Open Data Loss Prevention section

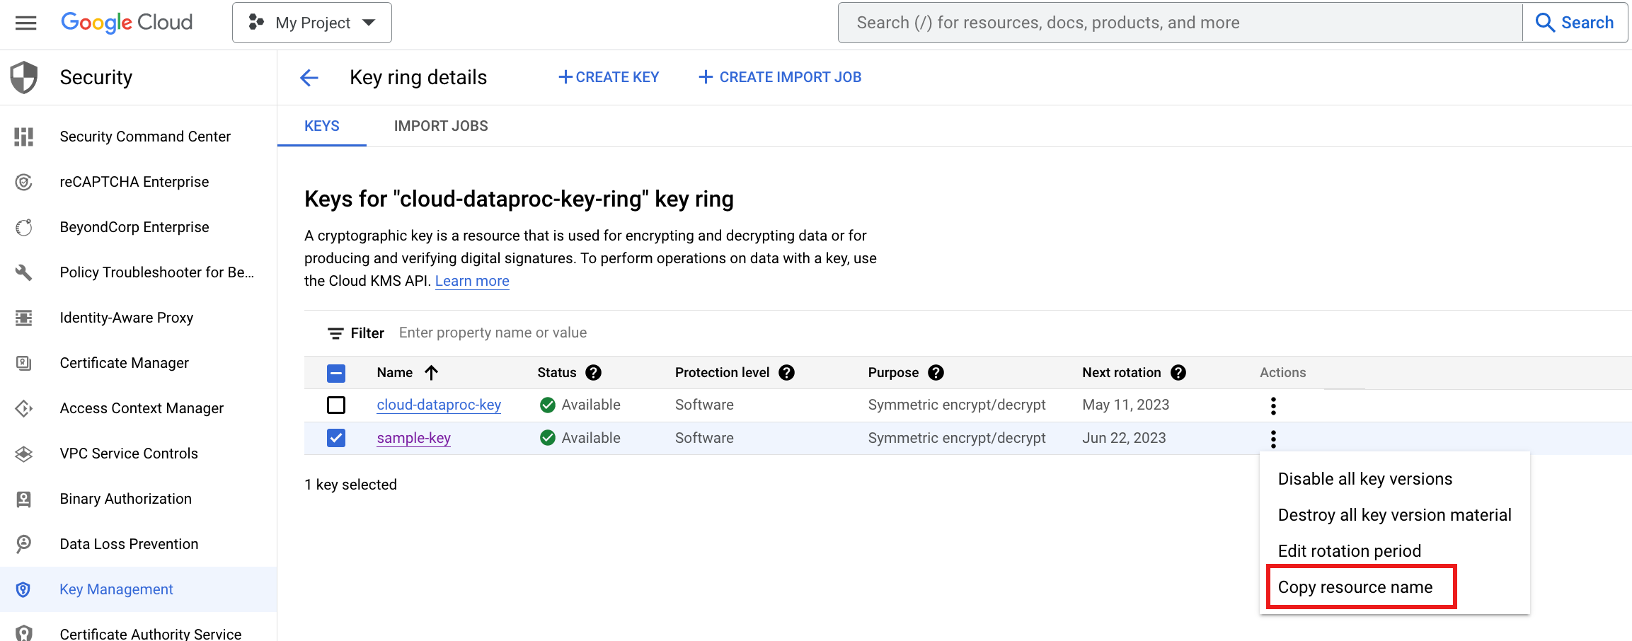tap(128, 543)
